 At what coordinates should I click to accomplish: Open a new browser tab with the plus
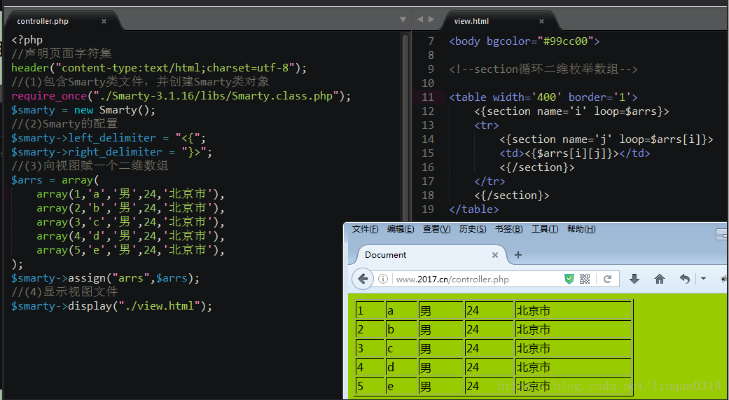pos(518,255)
